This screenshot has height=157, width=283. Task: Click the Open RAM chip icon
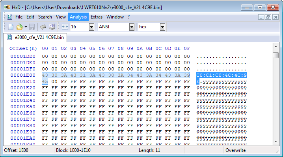click(x=43, y=27)
